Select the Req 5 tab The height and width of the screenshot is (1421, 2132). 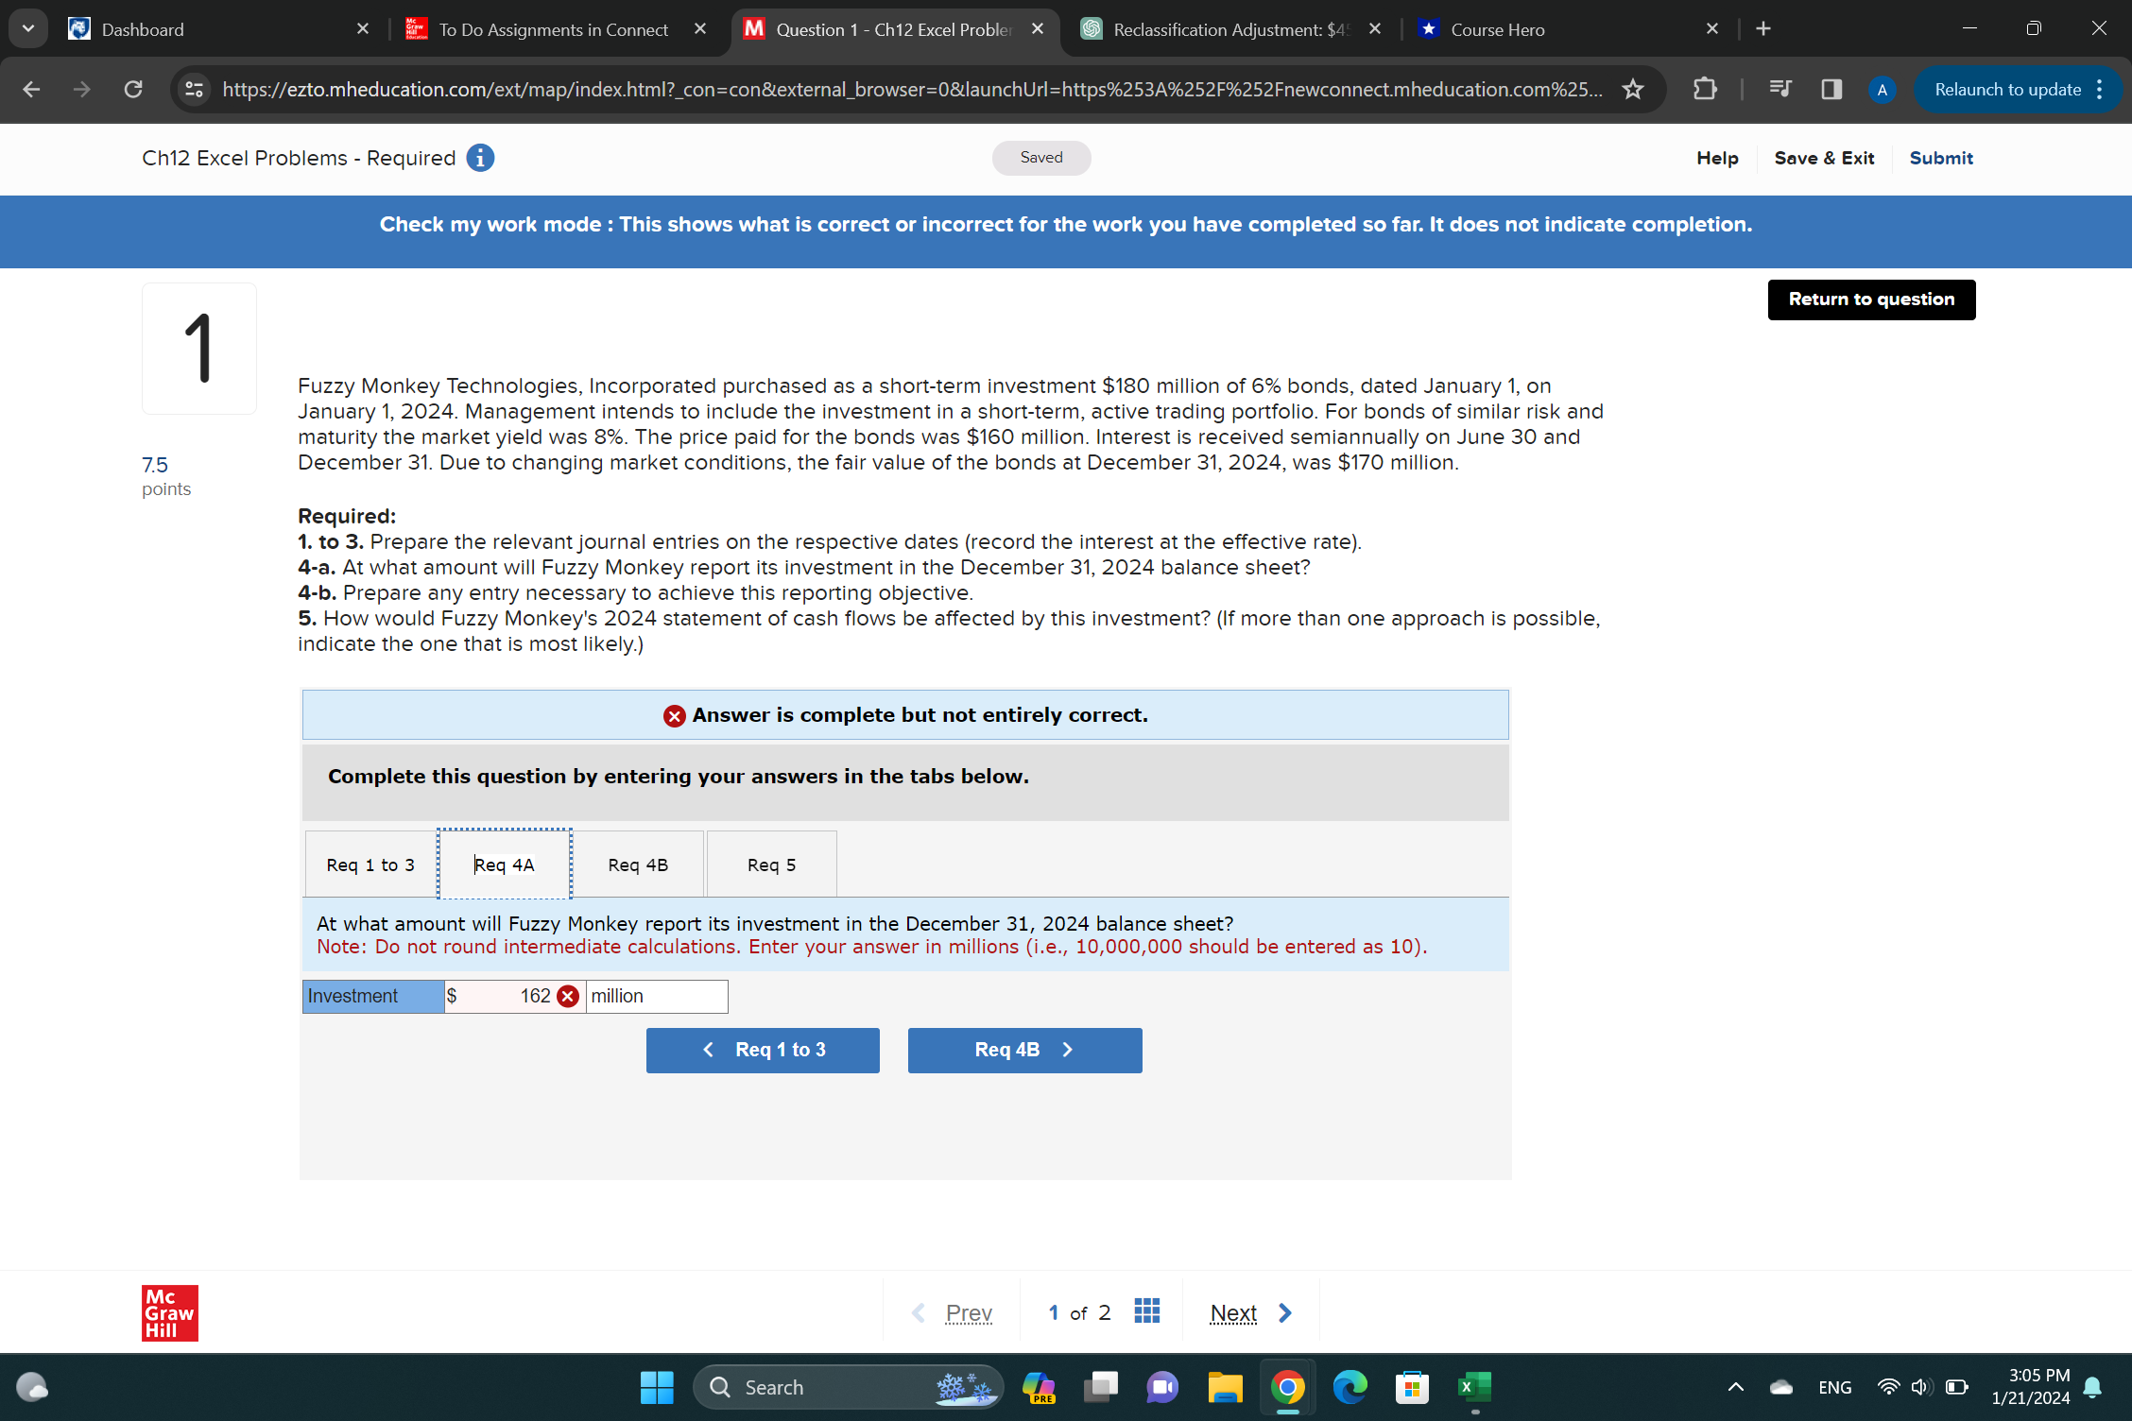[771, 865]
